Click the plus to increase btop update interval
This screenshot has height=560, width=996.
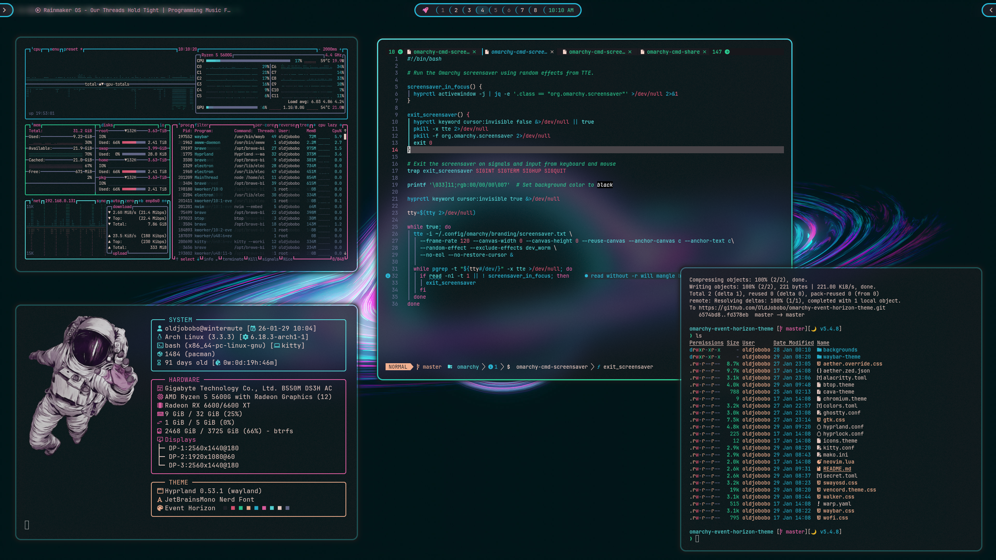point(340,49)
